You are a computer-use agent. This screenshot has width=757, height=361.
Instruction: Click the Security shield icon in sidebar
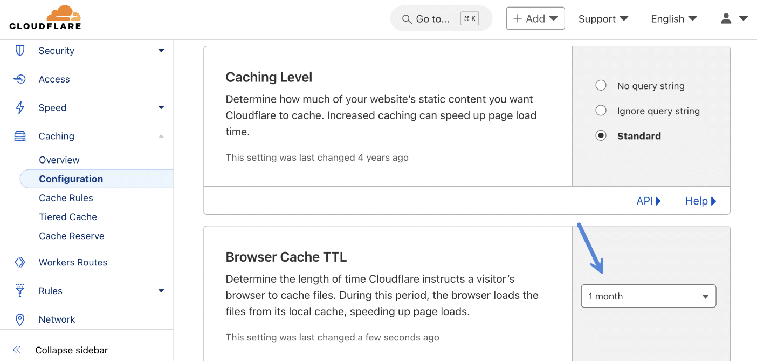[x=19, y=50]
